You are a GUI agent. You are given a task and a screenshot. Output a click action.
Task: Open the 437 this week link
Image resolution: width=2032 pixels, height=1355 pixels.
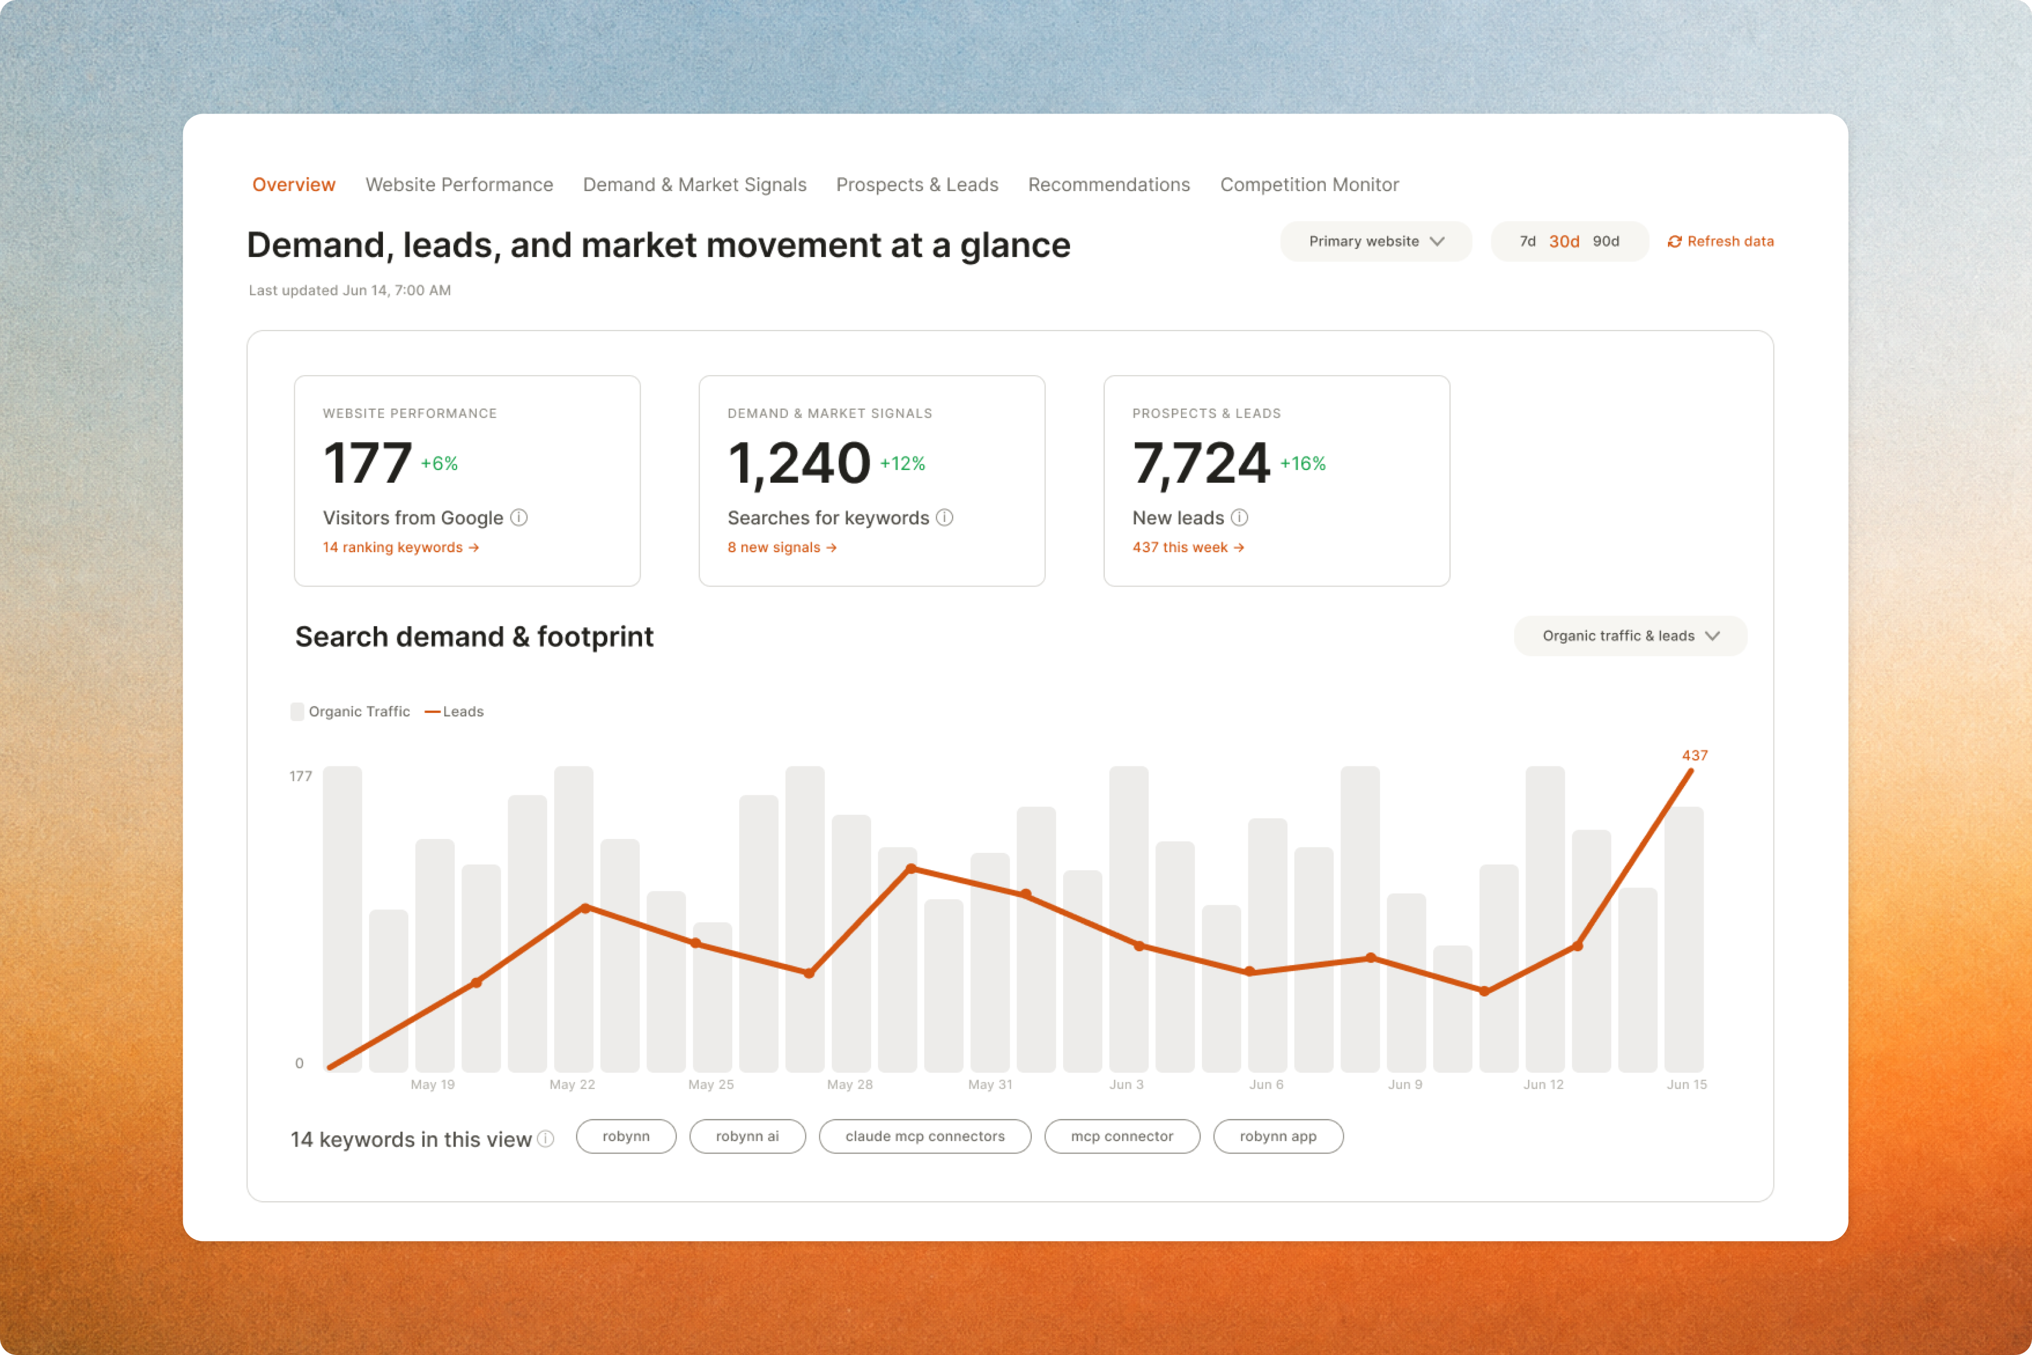point(1188,547)
